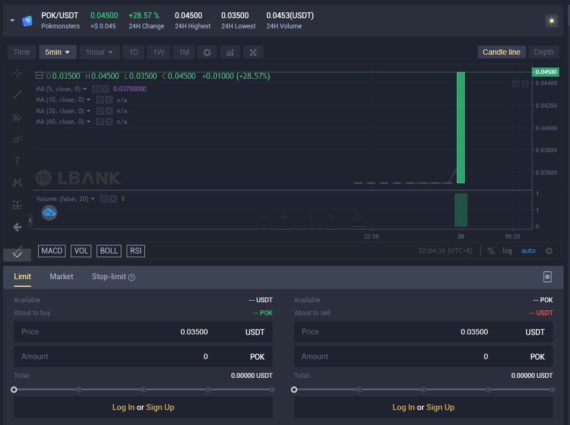This screenshot has width=570, height=425.
Task: Open MA 60 indicator settings gear
Action: click(x=100, y=122)
